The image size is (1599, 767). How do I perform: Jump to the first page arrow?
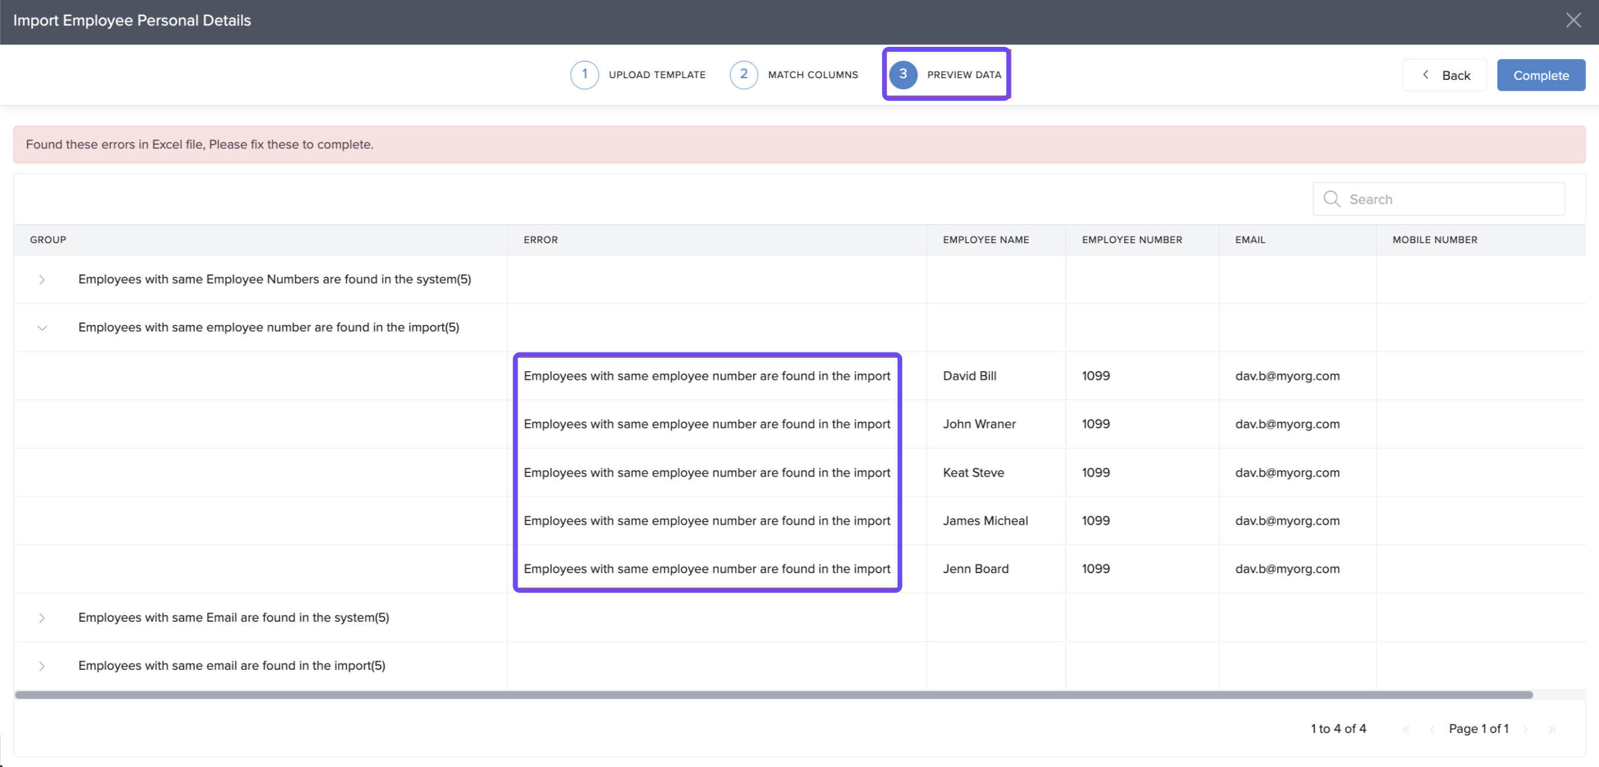pos(1406,729)
